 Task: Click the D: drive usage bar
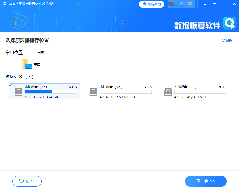tap(126, 92)
